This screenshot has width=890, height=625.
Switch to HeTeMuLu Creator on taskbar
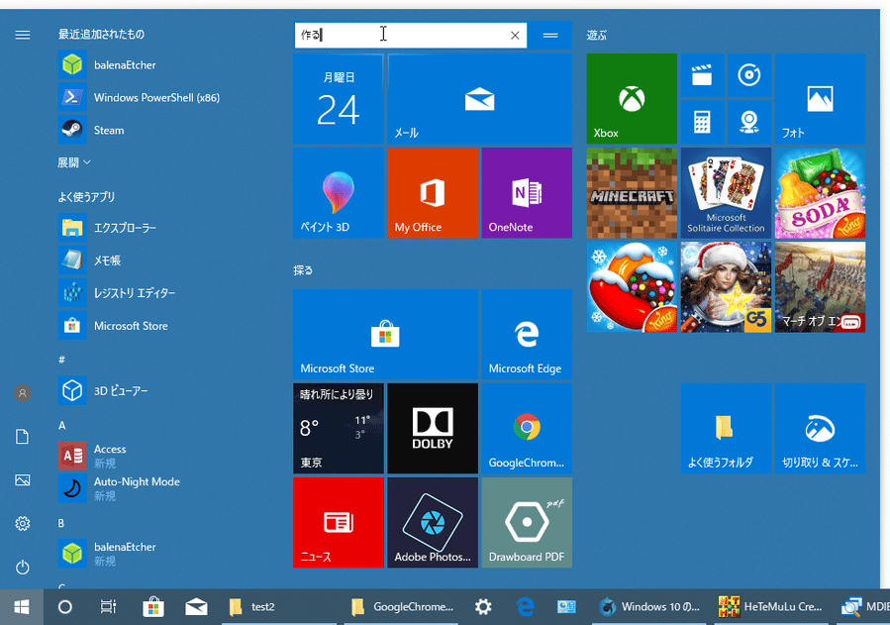772,607
